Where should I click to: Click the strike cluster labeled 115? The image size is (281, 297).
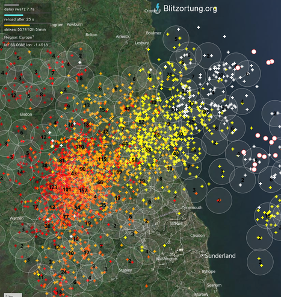click(102, 159)
